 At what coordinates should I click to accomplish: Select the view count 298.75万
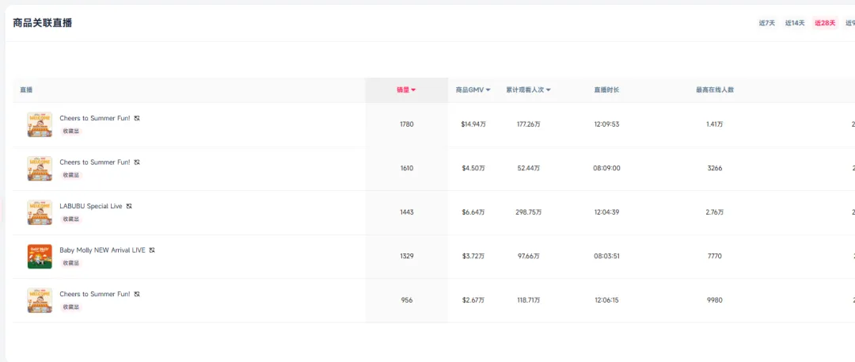click(529, 212)
